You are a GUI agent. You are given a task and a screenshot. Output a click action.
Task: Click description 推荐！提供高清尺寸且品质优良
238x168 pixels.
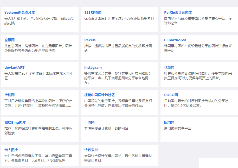point(118,48)
